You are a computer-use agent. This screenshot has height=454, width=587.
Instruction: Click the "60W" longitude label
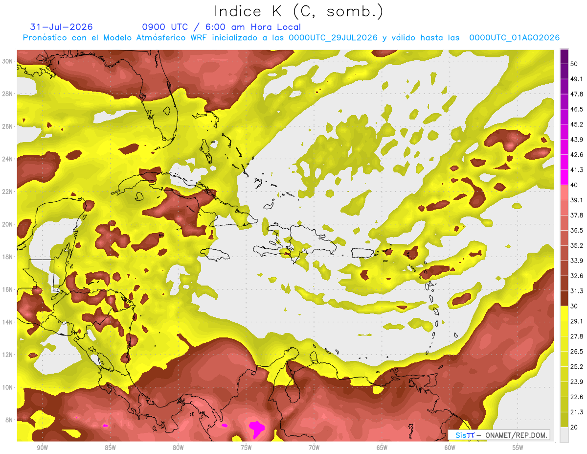(450, 448)
